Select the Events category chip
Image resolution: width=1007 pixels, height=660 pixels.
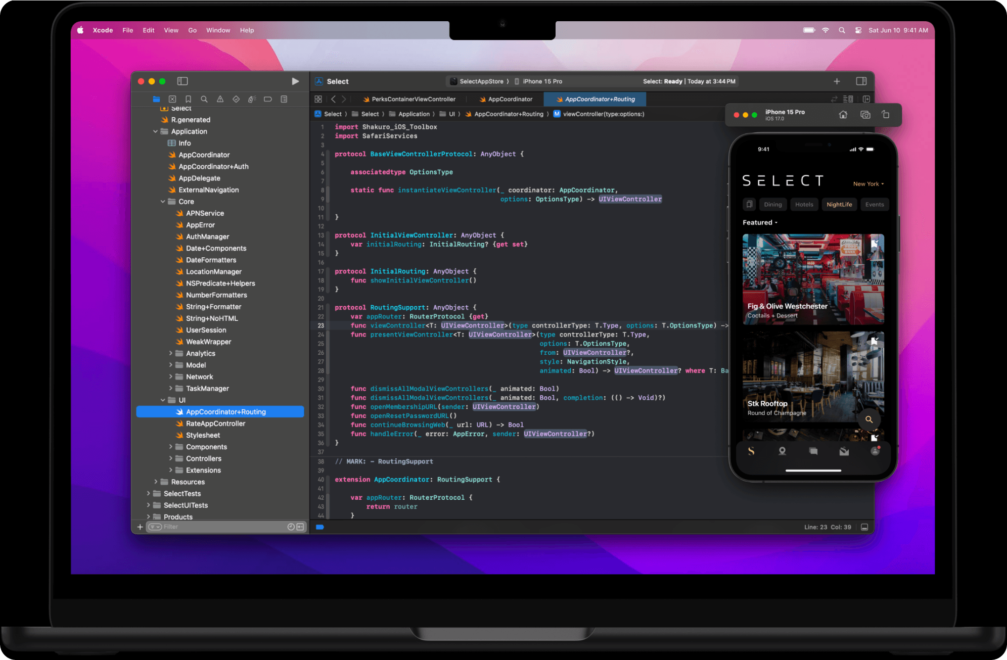(875, 204)
